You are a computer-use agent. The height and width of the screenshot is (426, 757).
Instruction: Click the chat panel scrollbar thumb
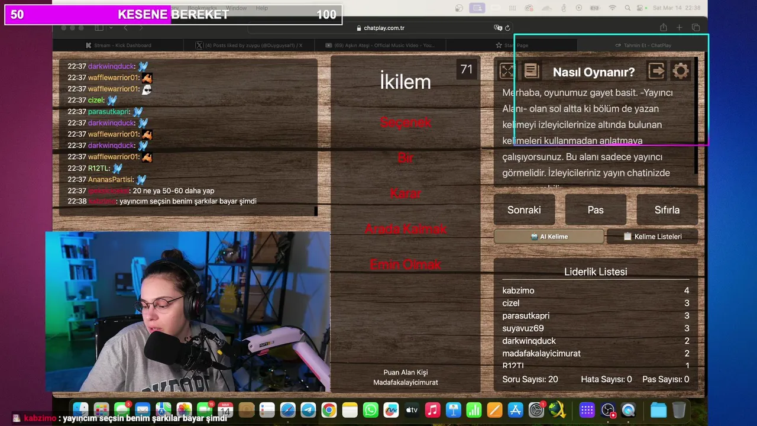click(316, 211)
